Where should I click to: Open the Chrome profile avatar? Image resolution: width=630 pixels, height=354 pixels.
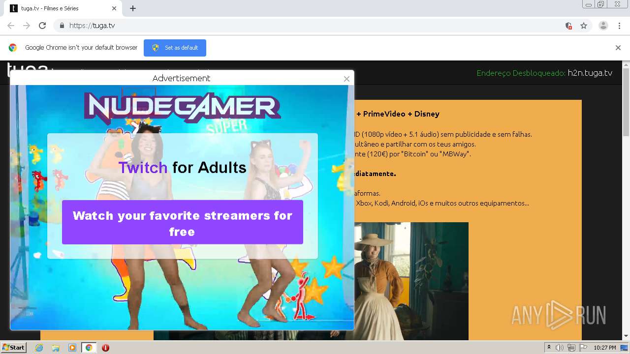[603, 26]
